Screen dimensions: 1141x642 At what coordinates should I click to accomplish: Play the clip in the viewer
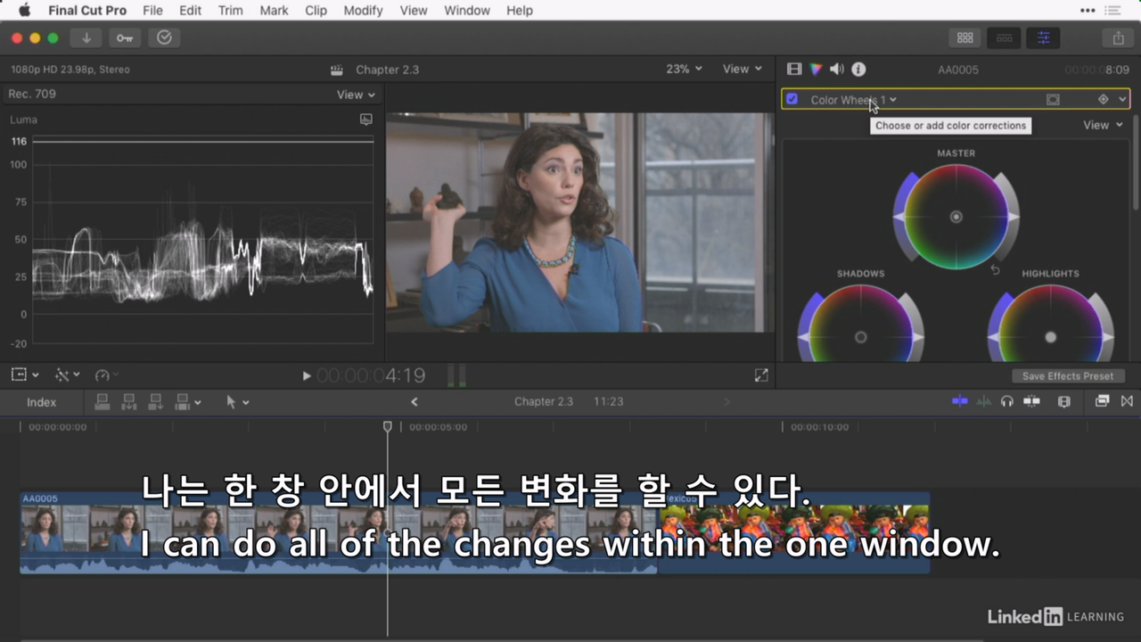307,376
